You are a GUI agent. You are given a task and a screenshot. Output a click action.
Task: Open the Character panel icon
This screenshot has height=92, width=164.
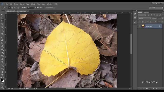(x=135, y=22)
